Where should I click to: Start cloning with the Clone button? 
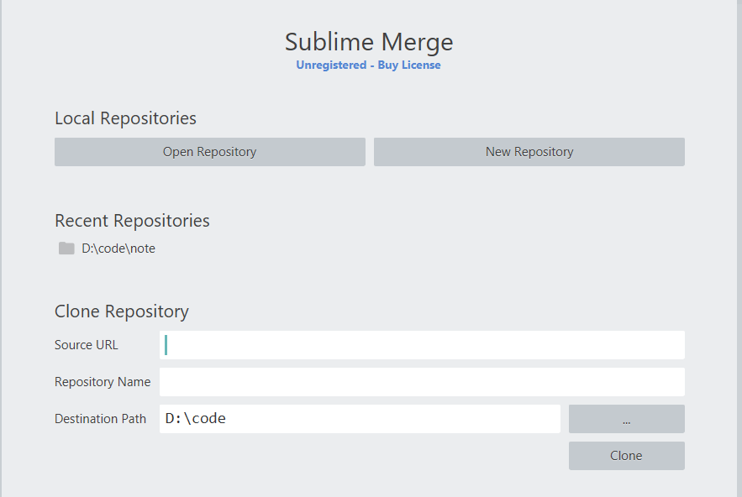(x=626, y=455)
